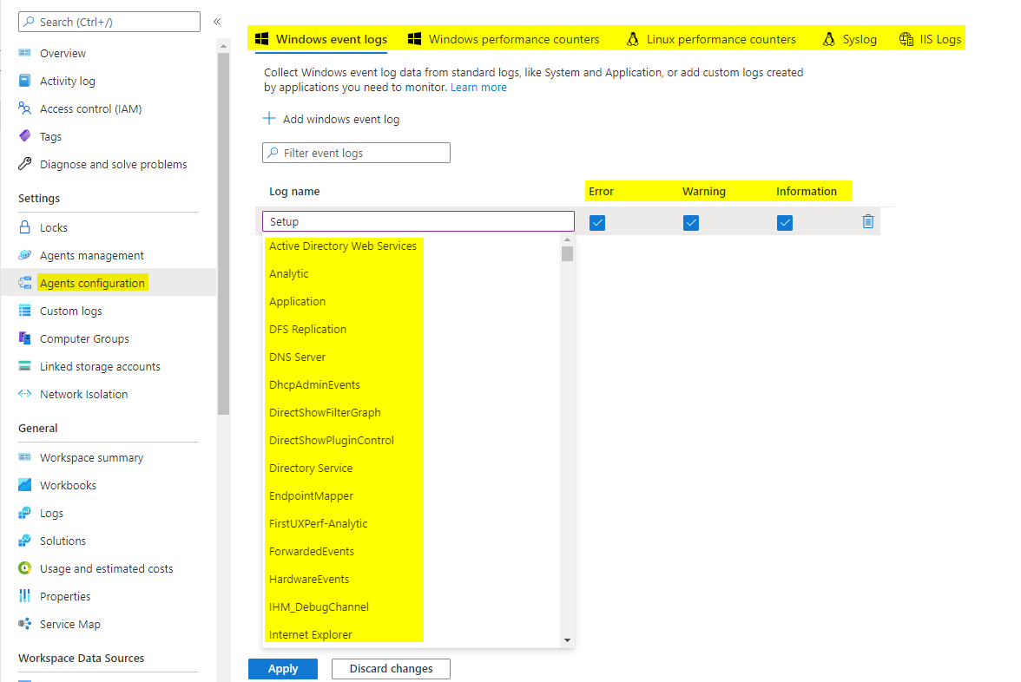Open the Syslog tab
This screenshot has height=682, width=1021.
click(x=850, y=39)
